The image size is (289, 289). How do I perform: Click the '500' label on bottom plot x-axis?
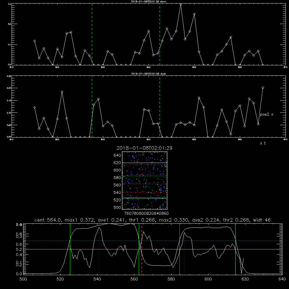(x=23, y=279)
